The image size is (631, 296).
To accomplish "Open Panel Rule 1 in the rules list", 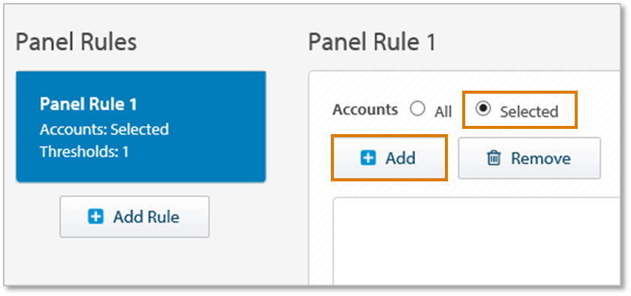I will 141,127.
